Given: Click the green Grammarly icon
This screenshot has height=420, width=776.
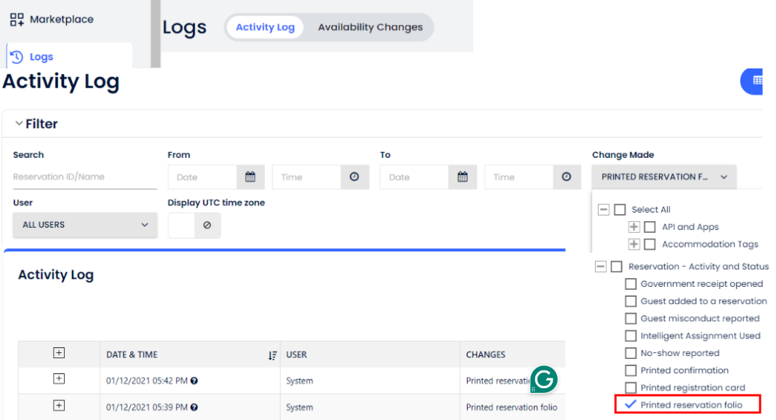Looking at the screenshot, I should [x=543, y=379].
